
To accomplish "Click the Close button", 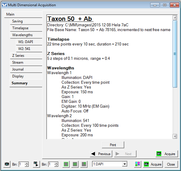I will pos(171,164).
